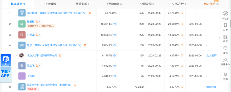Open 洪叶龙 related companies badge 4

click(38, 35)
